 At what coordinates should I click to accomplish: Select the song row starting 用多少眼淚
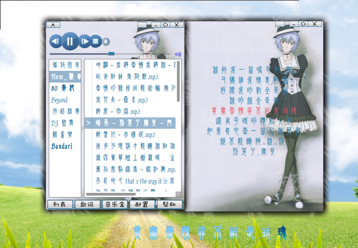click(130, 146)
